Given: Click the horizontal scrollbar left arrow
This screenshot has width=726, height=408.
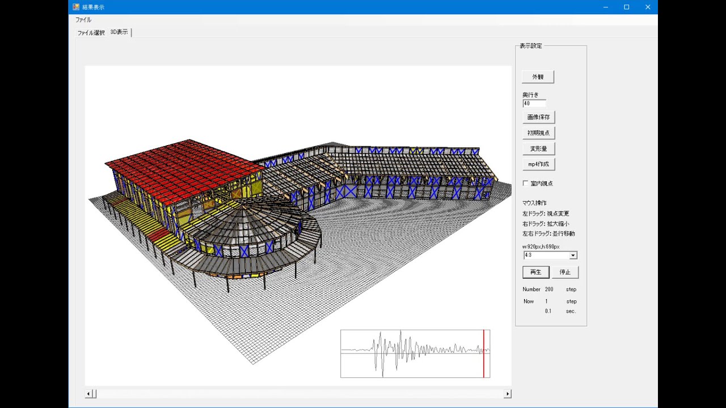Looking at the screenshot, I should coord(88,394).
